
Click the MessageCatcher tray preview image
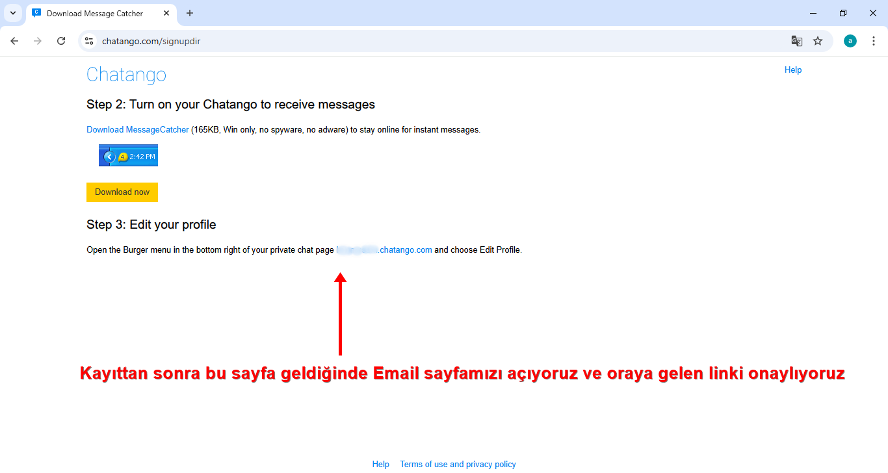(128, 155)
